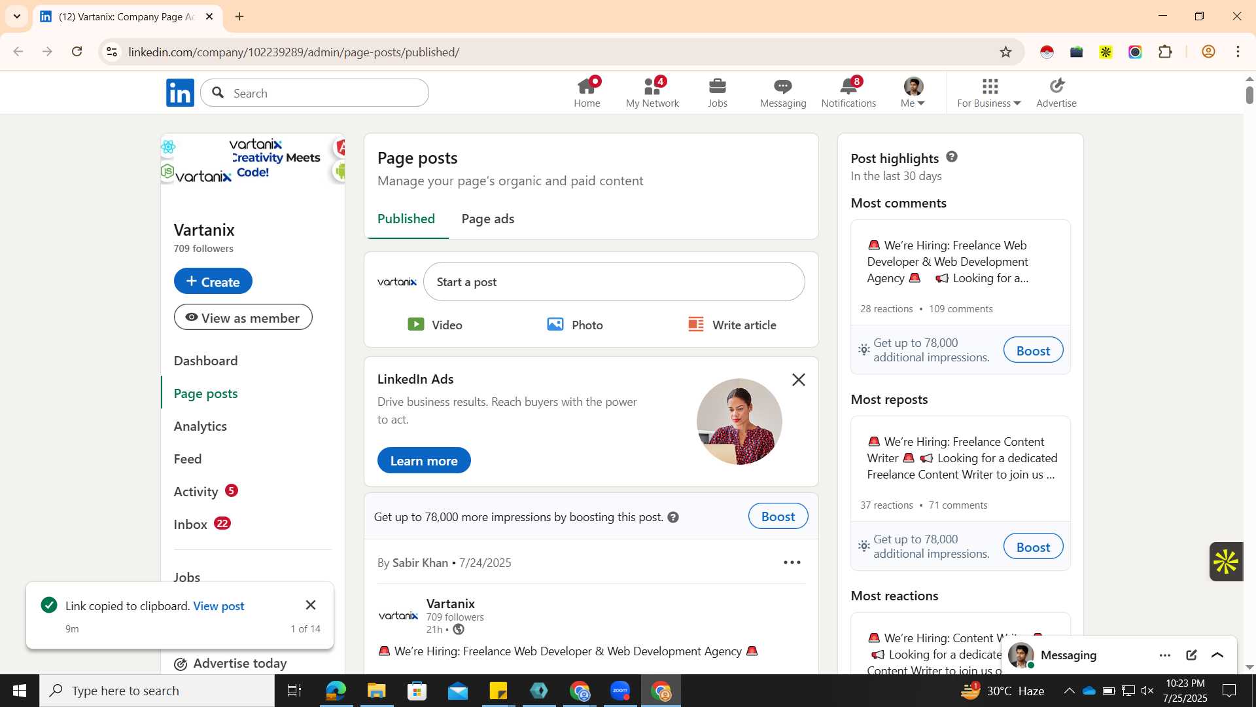Open Zoom from taskbar

pyautogui.click(x=620, y=691)
